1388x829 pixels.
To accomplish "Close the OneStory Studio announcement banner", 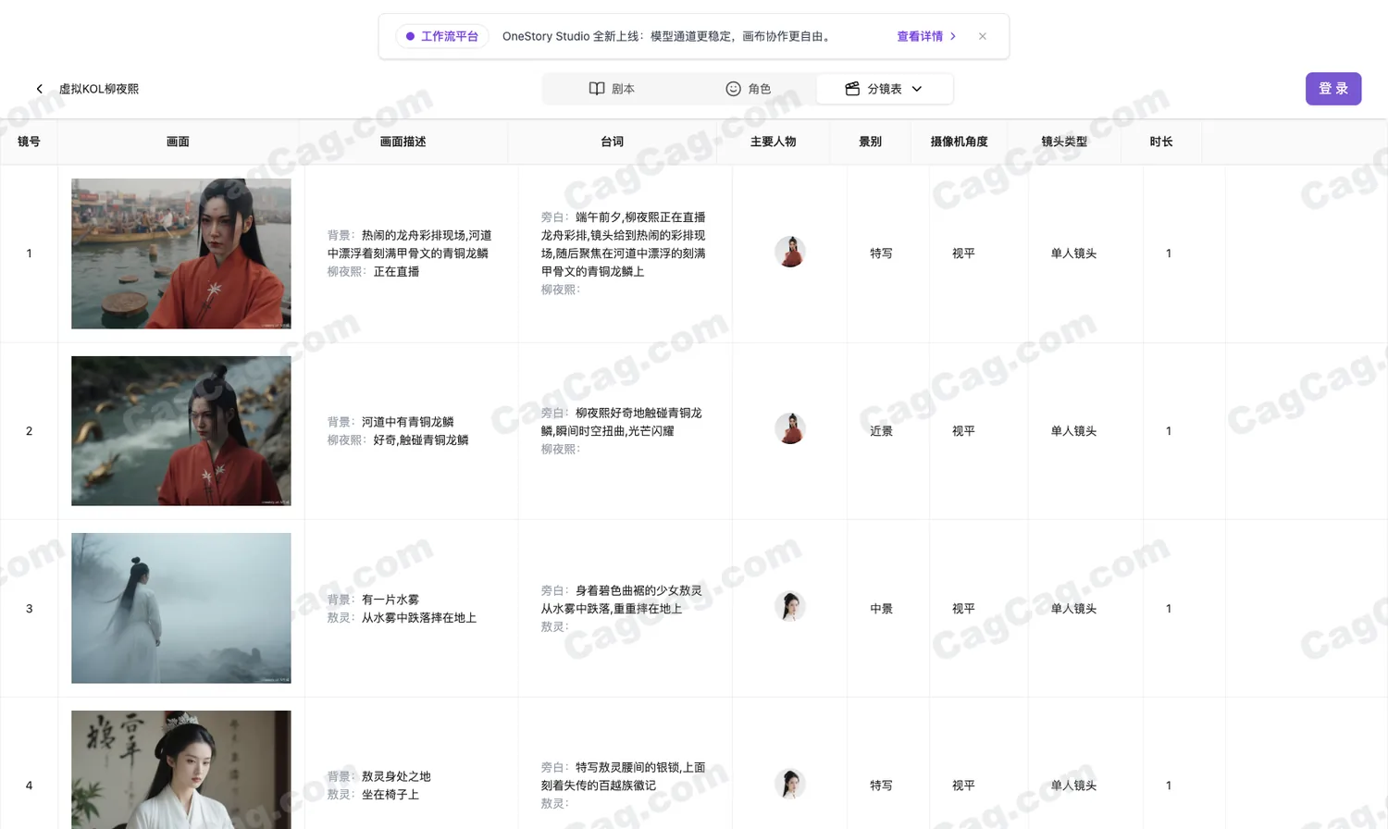I will 983,36.
